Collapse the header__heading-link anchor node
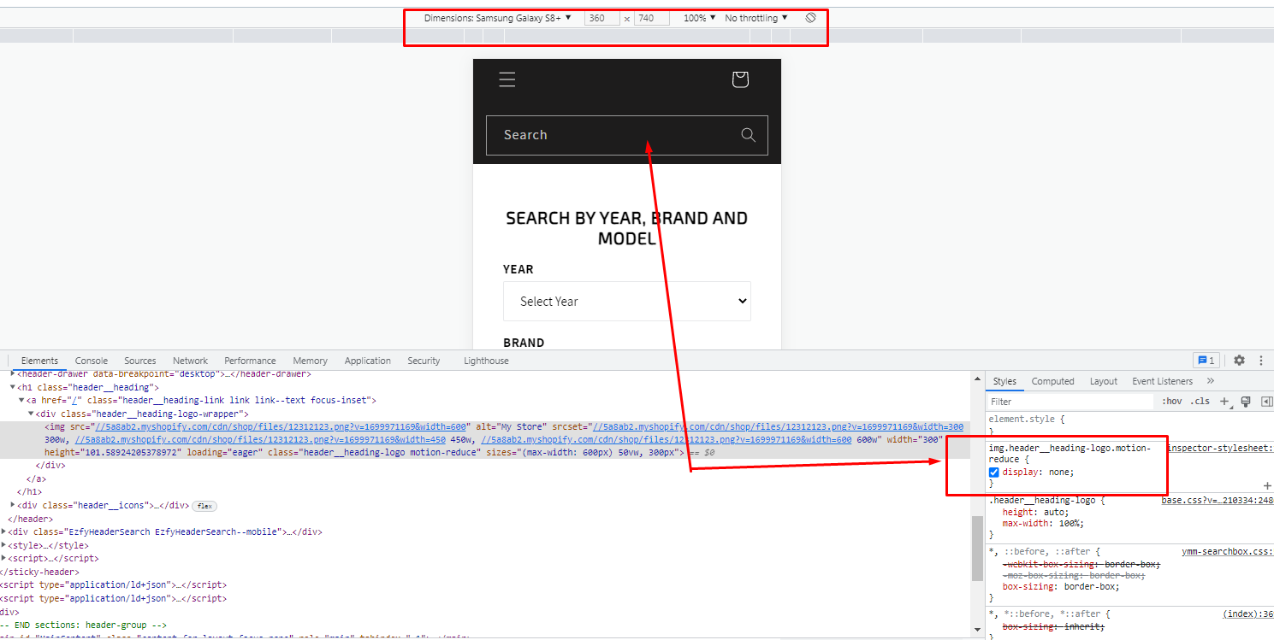Image resolution: width=1274 pixels, height=640 pixels. (x=21, y=400)
